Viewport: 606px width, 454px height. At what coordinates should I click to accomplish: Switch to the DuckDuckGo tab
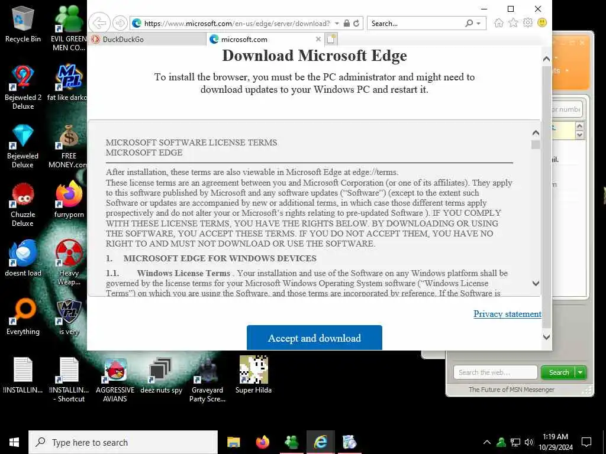click(x=147, y=40)
